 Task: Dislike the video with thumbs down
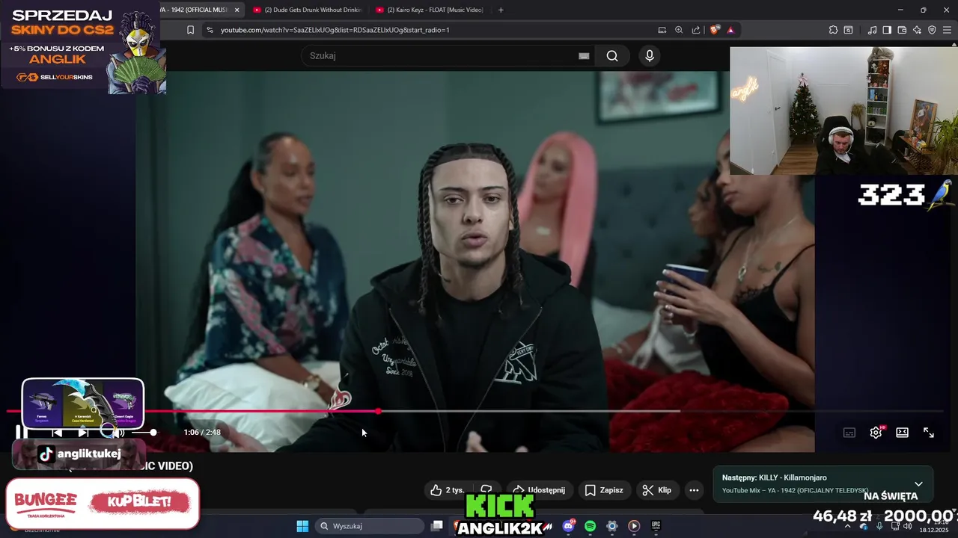(x=486, y=489)
